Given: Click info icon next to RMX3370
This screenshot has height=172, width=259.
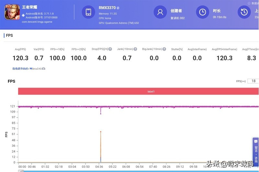Looking at the screenshot, I should [x=118, y=8].
